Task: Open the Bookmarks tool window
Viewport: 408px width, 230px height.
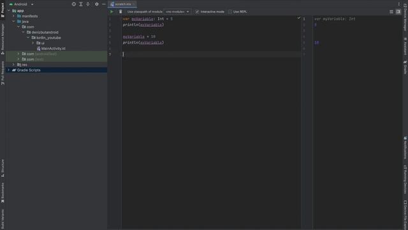Action: point(3,193)
